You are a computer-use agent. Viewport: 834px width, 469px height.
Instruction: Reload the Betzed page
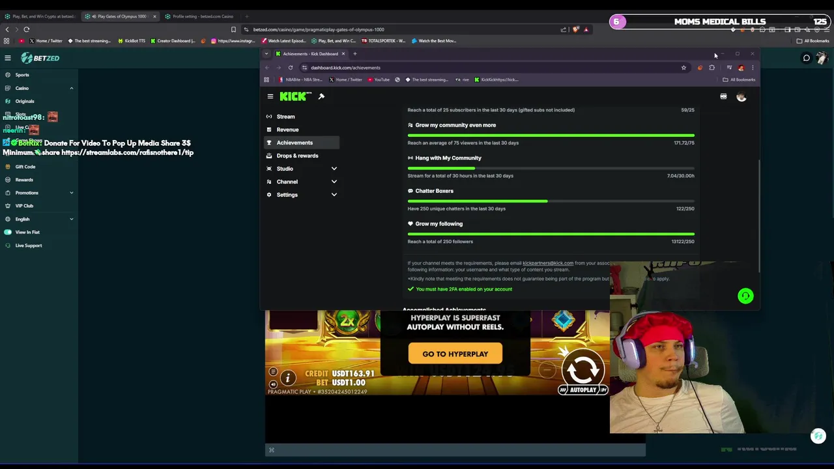(x=27, y=29)
